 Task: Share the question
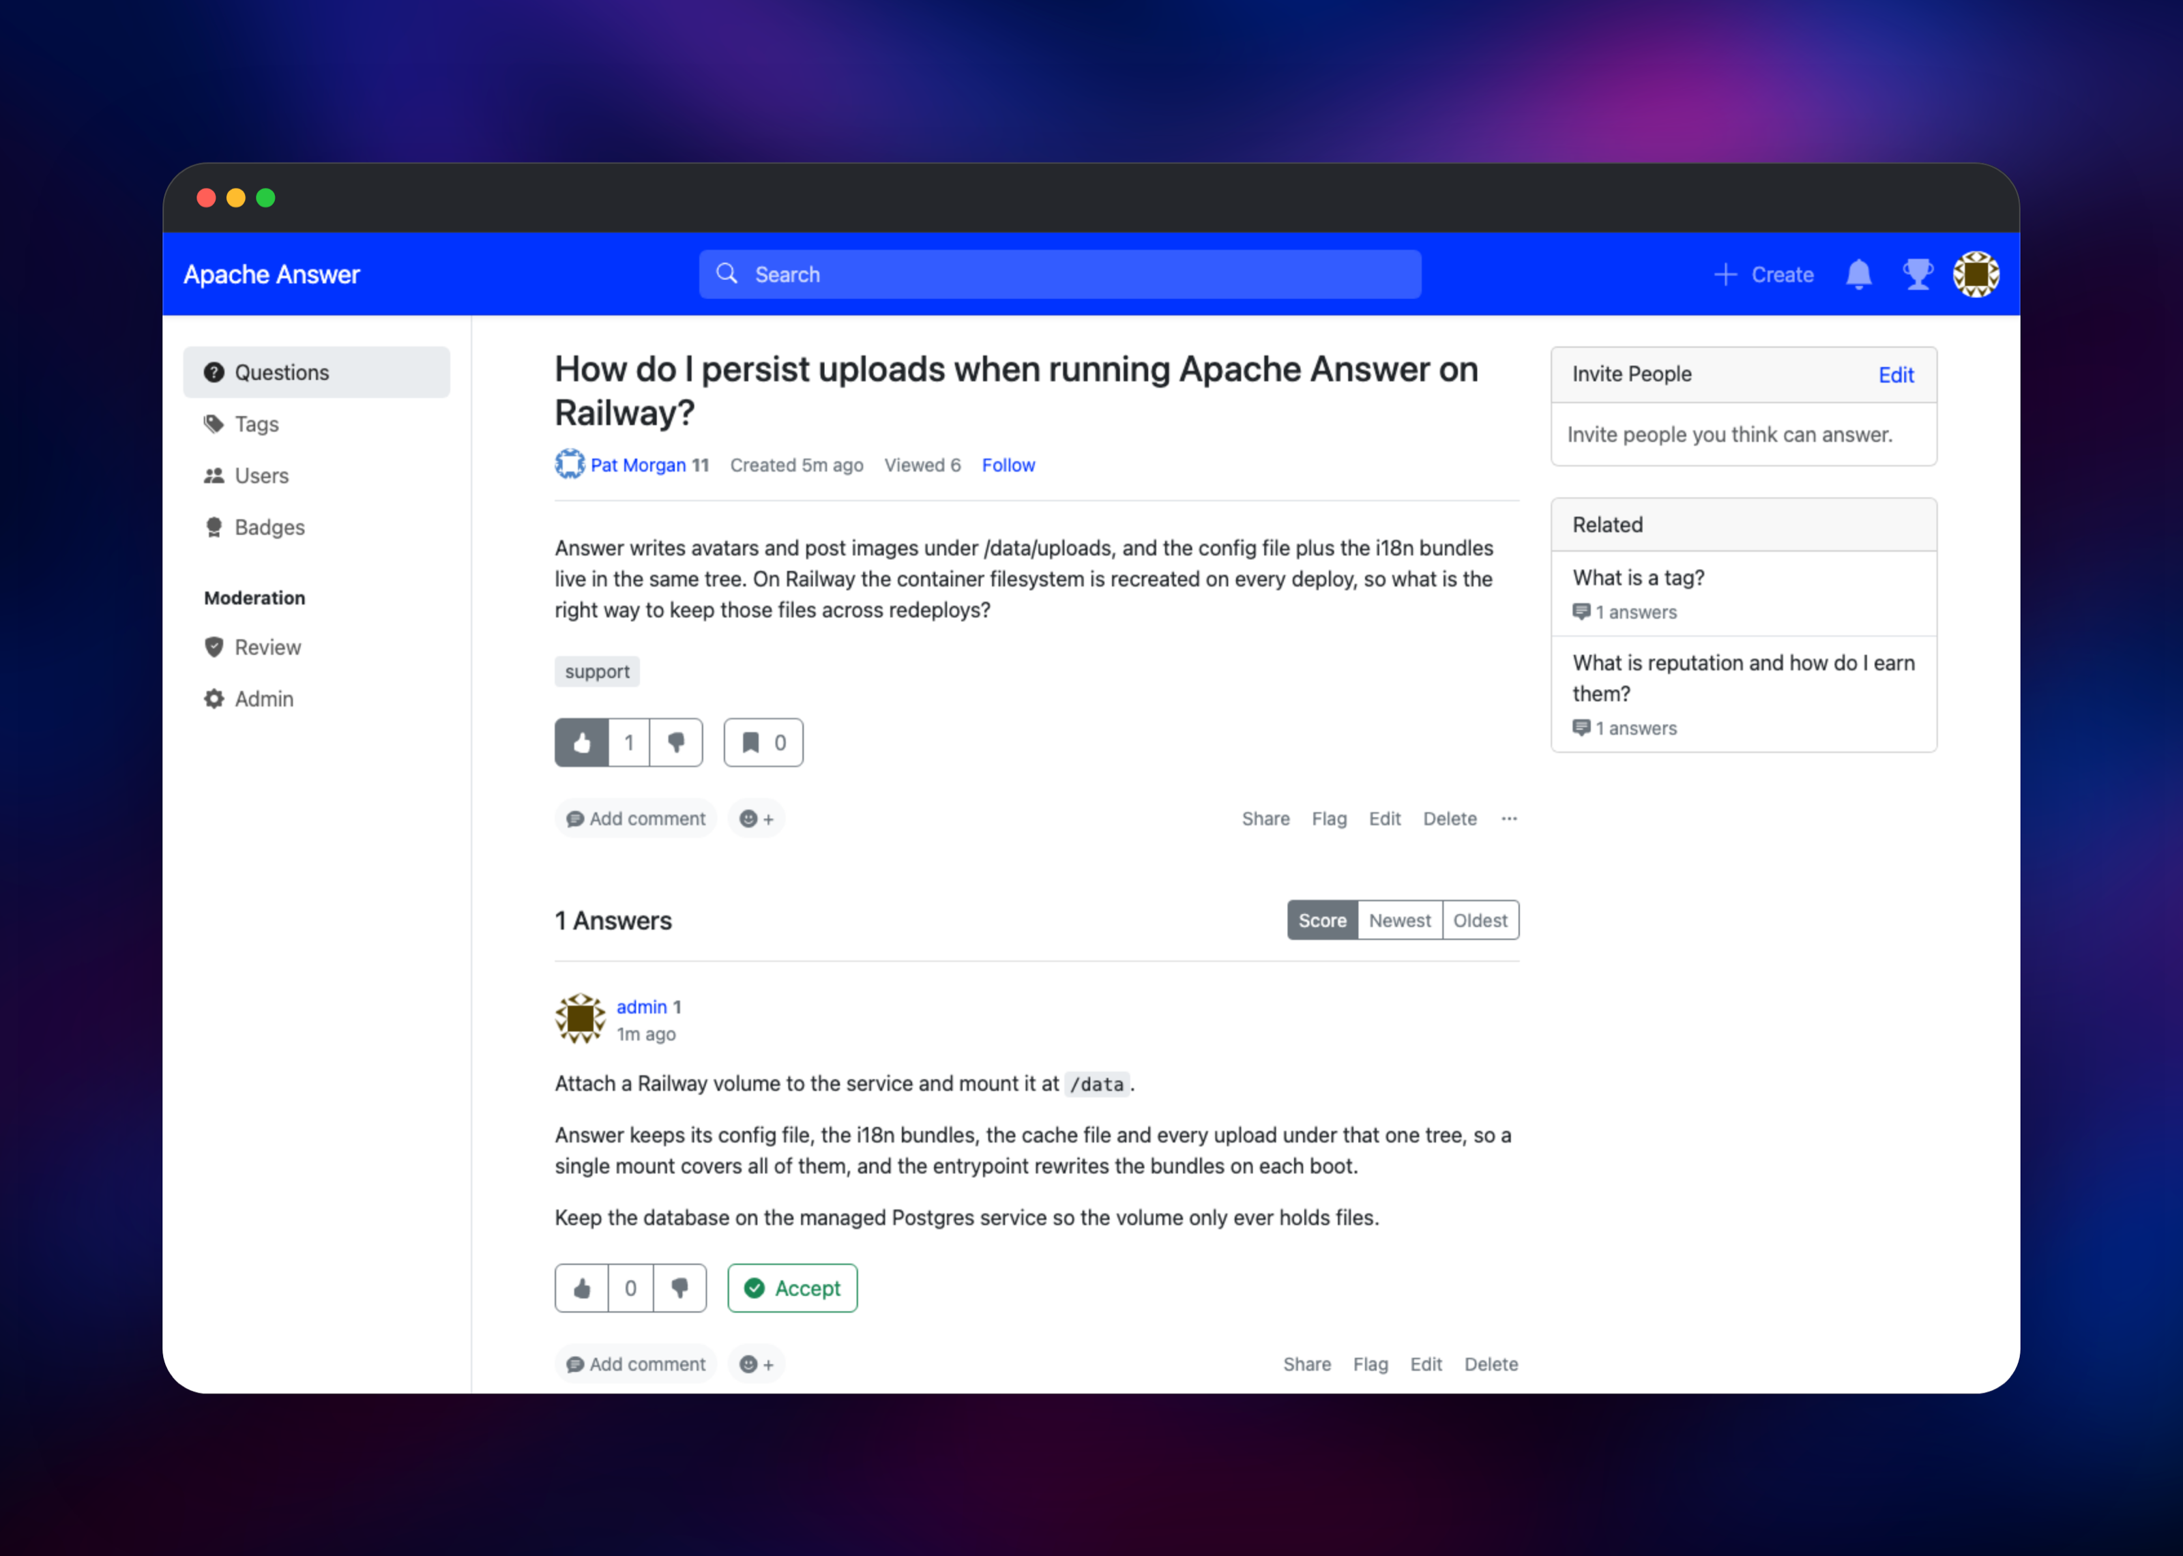[1265, 819]
